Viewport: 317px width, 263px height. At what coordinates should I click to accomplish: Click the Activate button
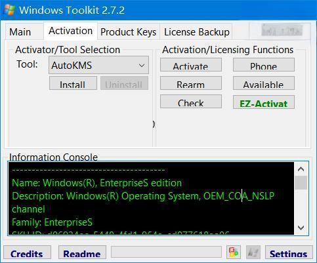[191, 65]
